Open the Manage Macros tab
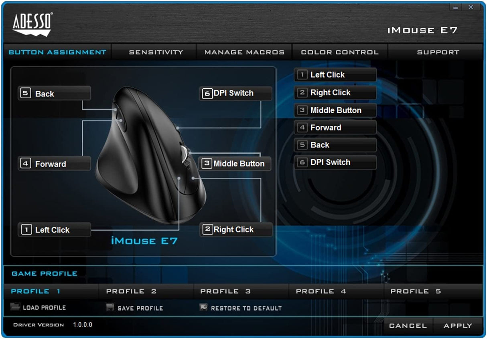487x339 pixels. pos(245,52)
